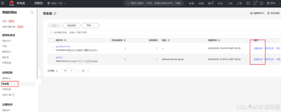Click 克隆 clone for default row
The width and height of the screenshot is (281, 112).
(278, 59)
